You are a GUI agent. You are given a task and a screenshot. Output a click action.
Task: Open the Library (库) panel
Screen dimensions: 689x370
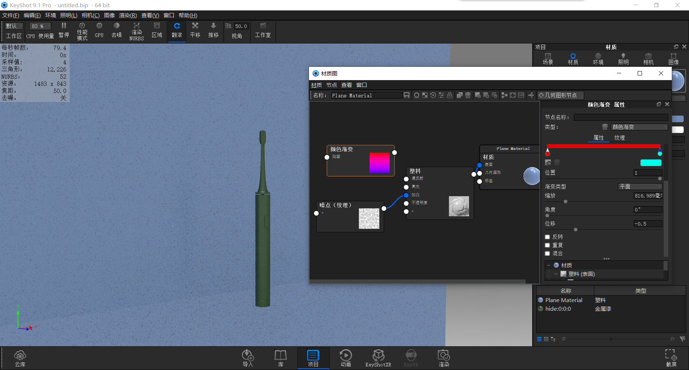pos(281,358)
